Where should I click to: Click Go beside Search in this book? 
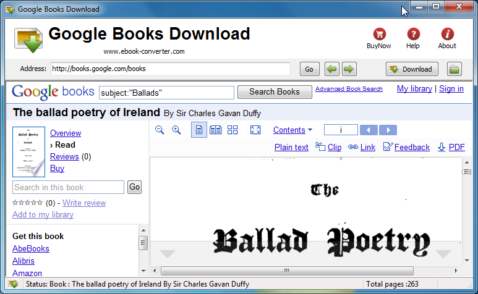coord(134,187)
